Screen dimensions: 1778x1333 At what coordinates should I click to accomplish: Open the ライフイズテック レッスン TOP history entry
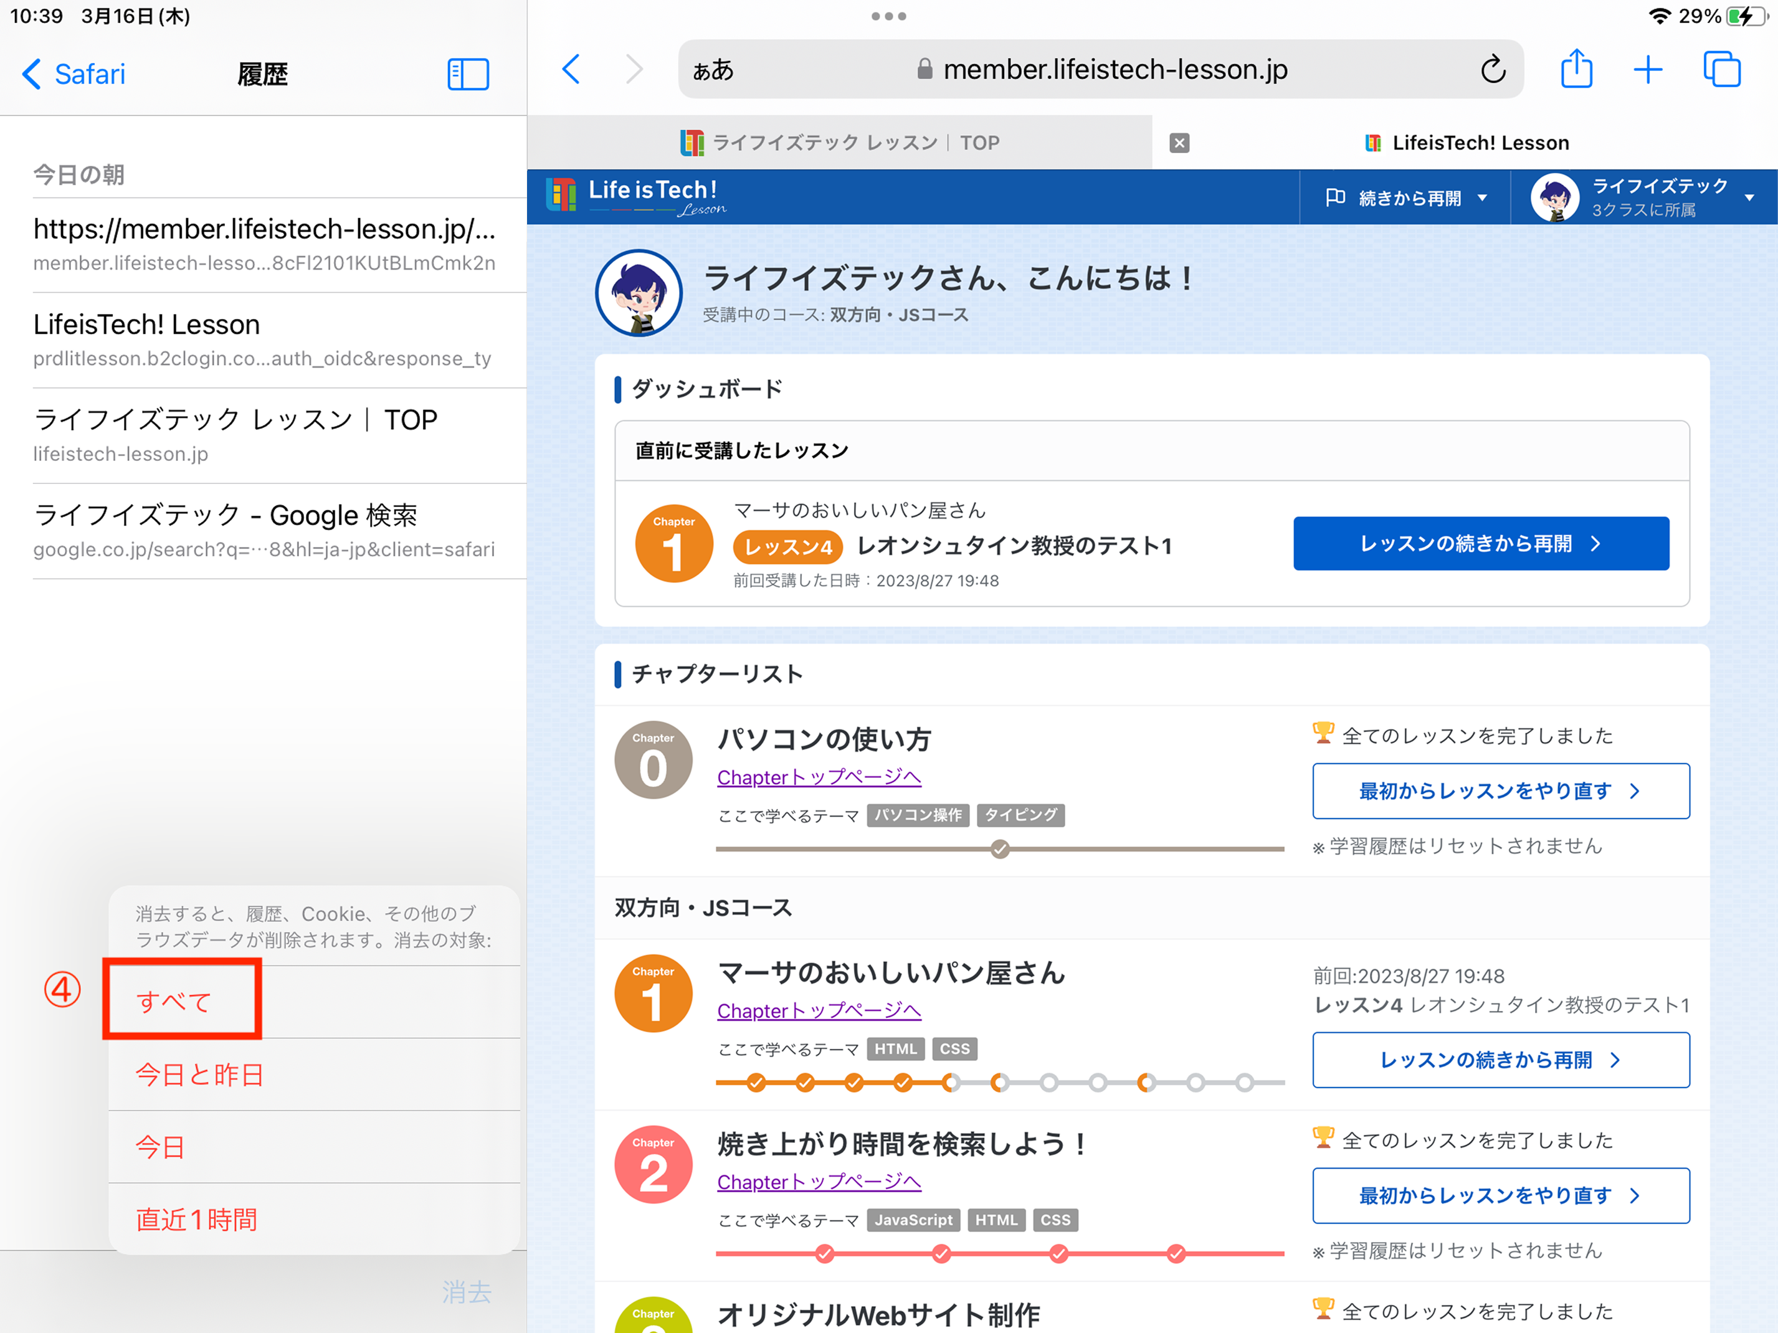pyautogui.click(x=279, y=435)
